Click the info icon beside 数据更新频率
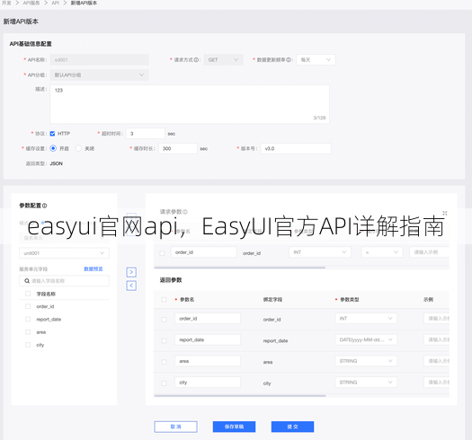The width and height of the screenshot is (472, 440). click(289, 60)
